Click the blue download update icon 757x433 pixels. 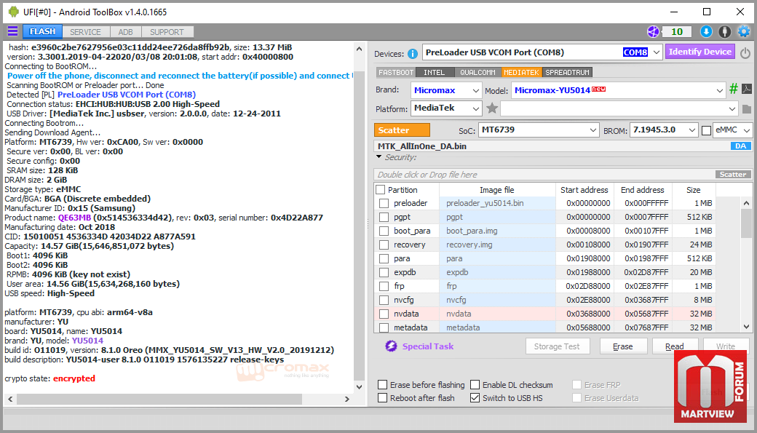pos(706,32)
